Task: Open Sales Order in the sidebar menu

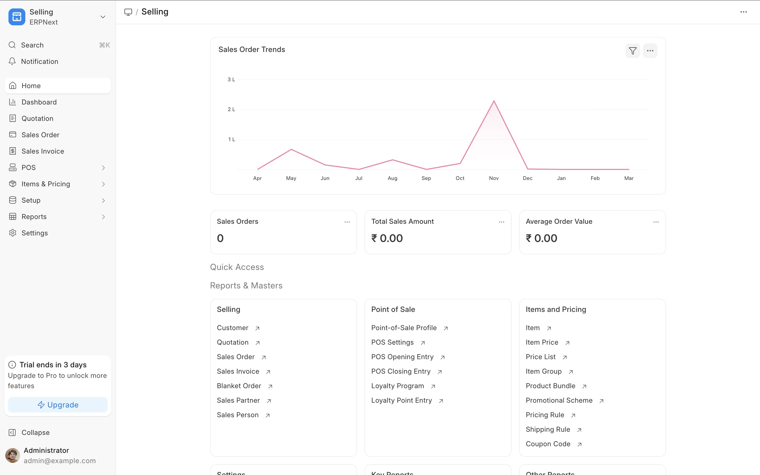Action: coord(58,135)
